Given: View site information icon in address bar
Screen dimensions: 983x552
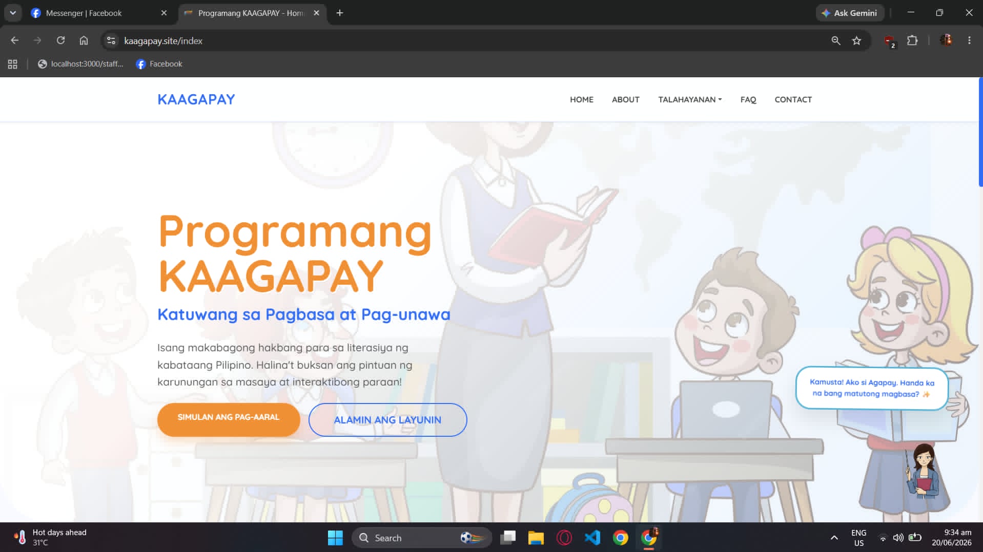Looking at the screenshot, I should click(111, 40).
